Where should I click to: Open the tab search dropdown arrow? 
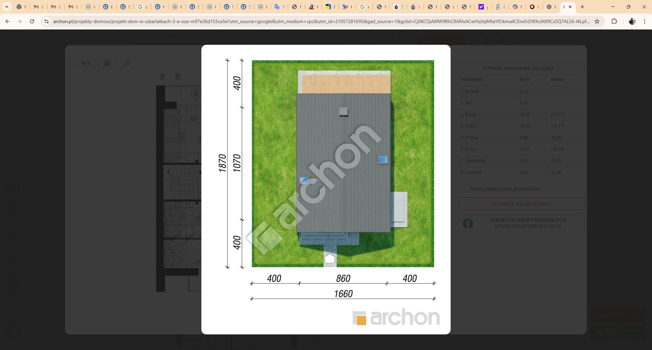pos(6,7)
